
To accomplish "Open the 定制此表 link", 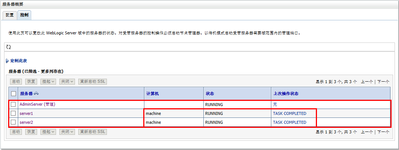I will click(x=19, y=61).
